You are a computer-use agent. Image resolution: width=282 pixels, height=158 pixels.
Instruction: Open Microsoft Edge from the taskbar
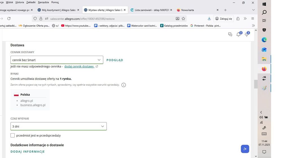[264, 40]
